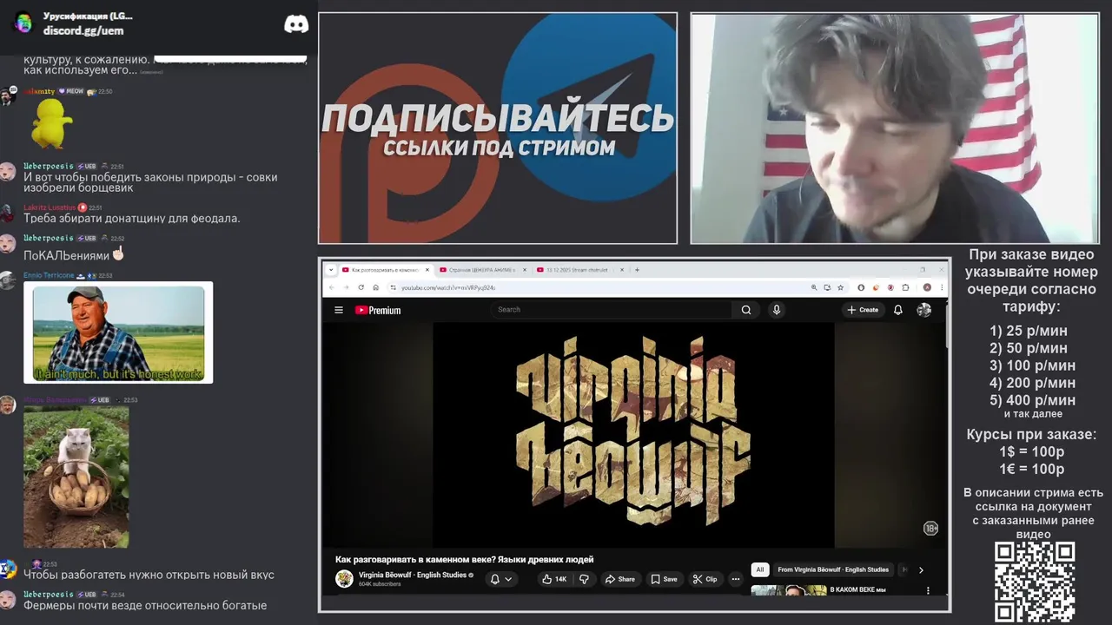The height and width of the screenshot is (625, 1112).
Task: Open a new browser tab with the plus button
Action: pyautogui.click(x=637, y=270)
